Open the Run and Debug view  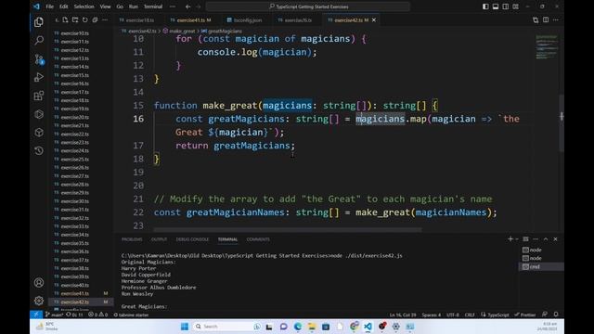click(39, 77)
